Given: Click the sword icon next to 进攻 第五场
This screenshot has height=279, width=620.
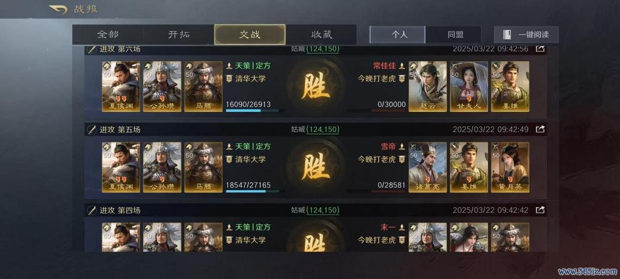Looking at the screenshot, I should [x=92, y=129].
